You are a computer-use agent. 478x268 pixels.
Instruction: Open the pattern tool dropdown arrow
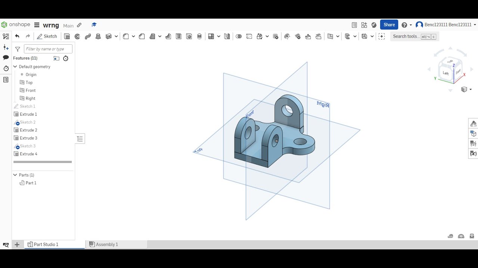coord(219,36)
